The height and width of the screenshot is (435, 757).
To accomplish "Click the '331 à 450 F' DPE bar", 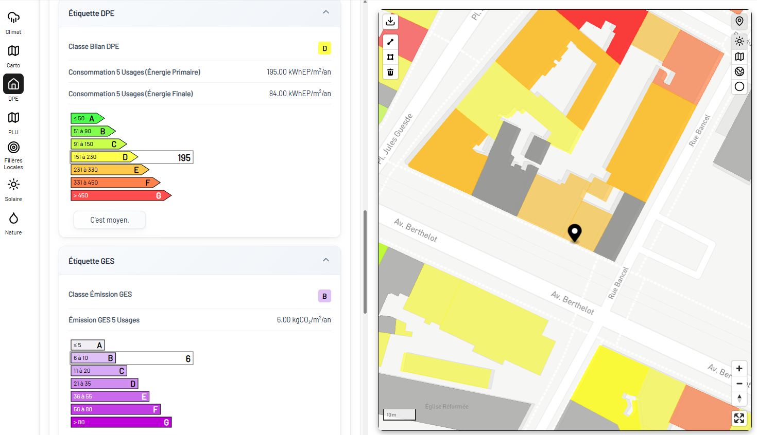I will [x=116, y=183].
